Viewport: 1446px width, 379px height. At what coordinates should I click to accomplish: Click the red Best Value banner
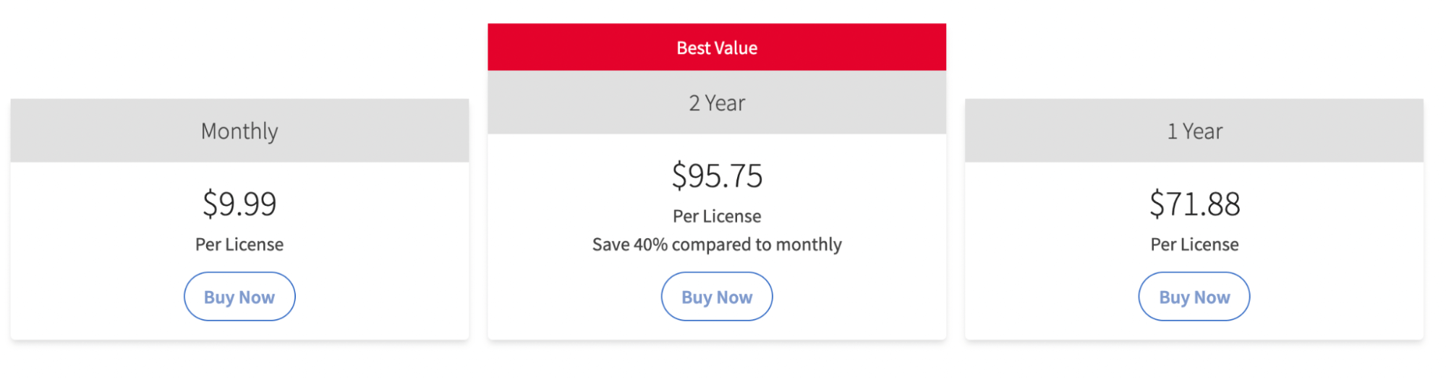point(717,48)
